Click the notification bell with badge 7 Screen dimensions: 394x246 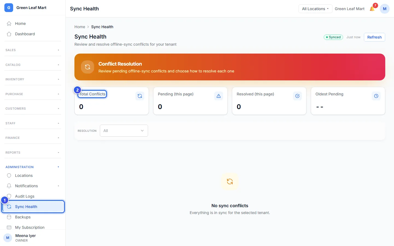(x=372, y=9)
